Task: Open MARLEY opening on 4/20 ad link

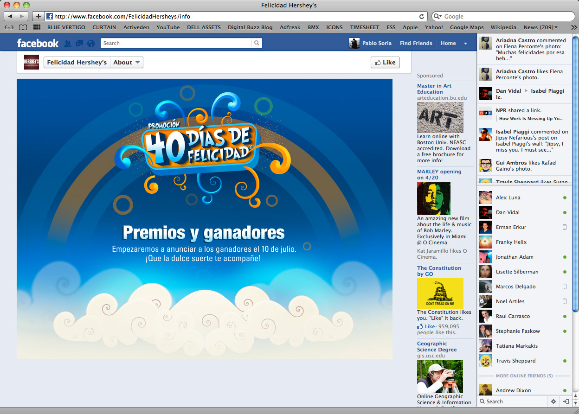Action: point(439,174)
